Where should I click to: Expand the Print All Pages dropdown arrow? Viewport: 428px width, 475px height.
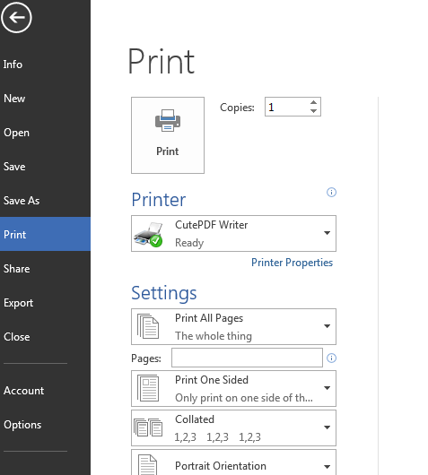pyautogui.click(x=327, y=326)
